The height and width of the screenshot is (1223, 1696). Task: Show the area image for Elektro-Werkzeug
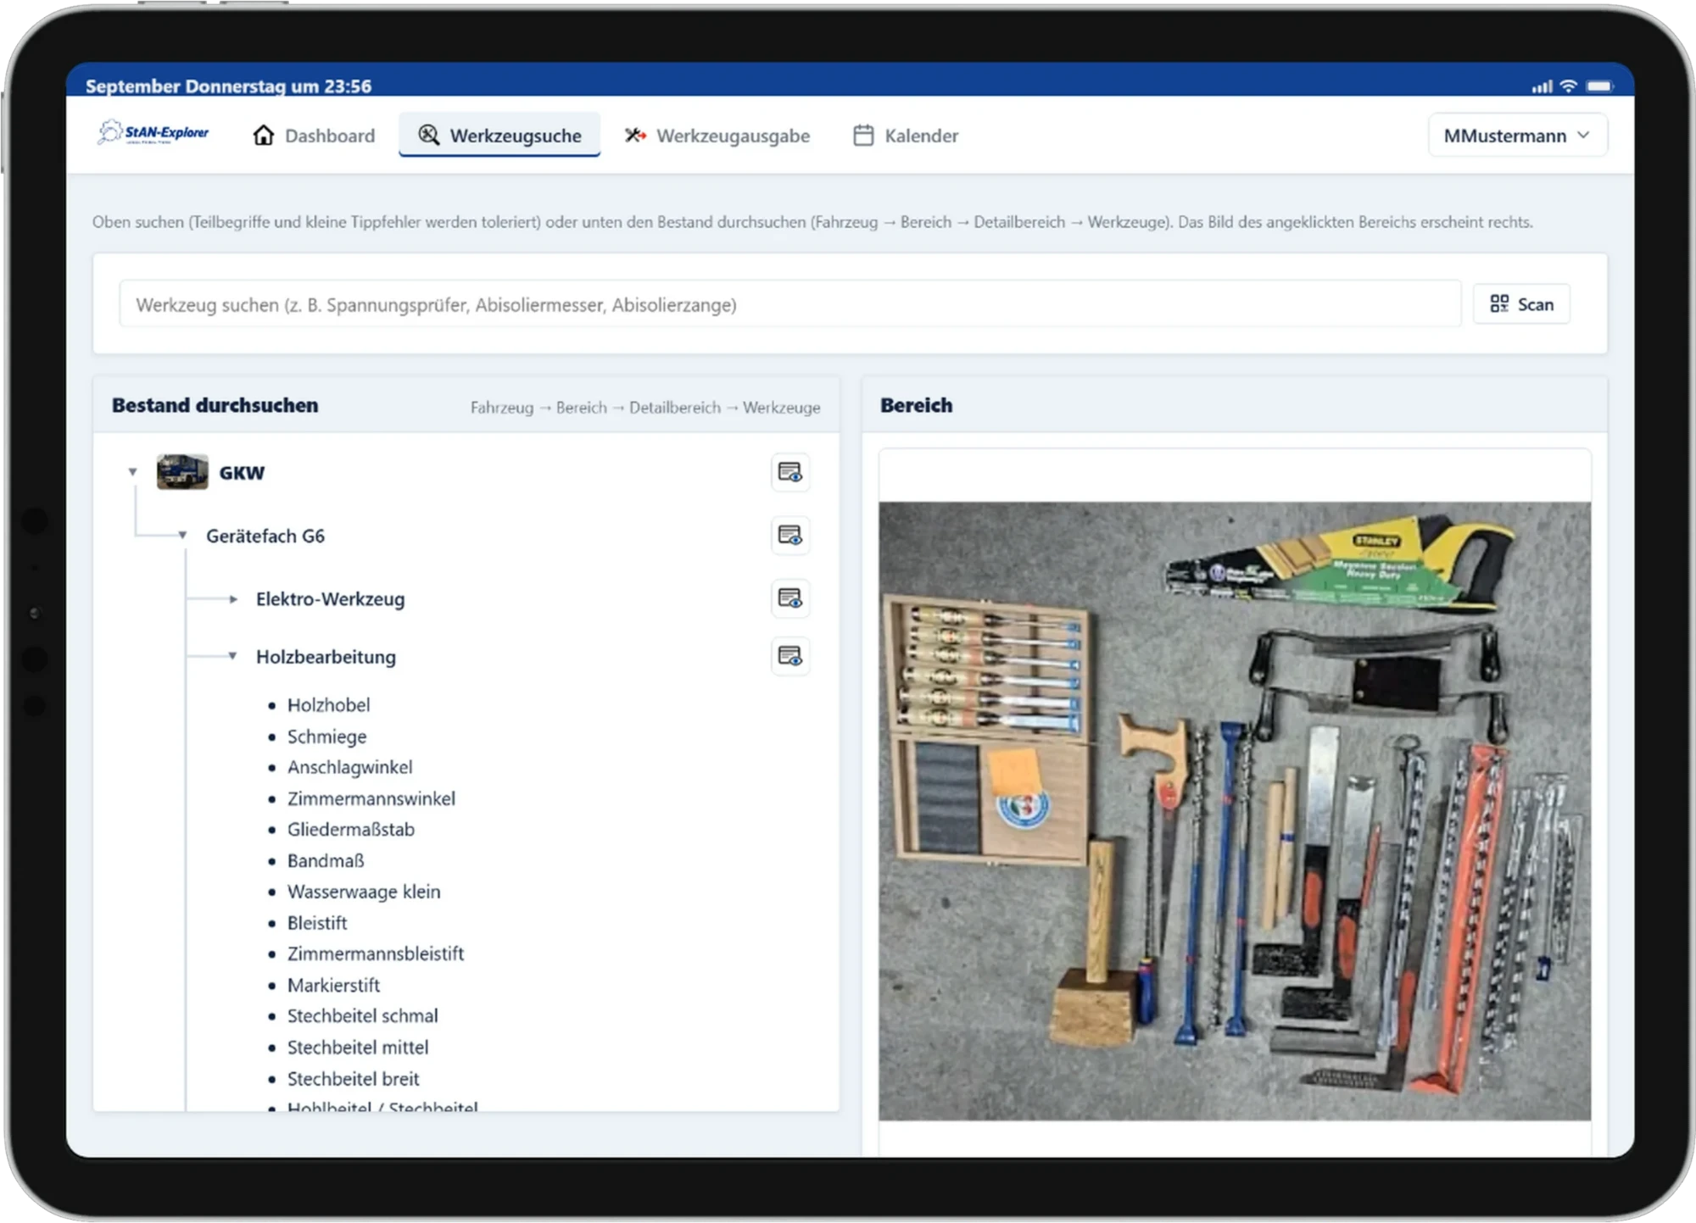(x=790, y=598)
